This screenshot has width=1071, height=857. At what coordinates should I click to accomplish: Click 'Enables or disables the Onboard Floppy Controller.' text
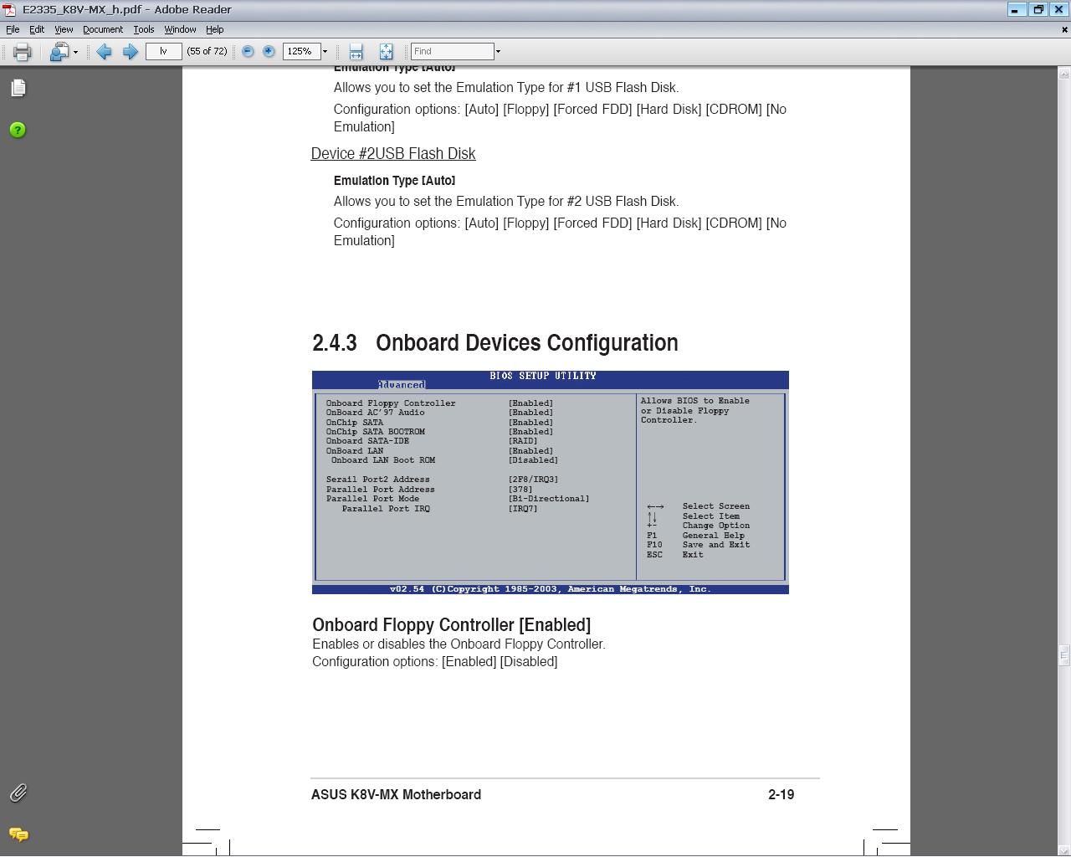pos(459,644)
